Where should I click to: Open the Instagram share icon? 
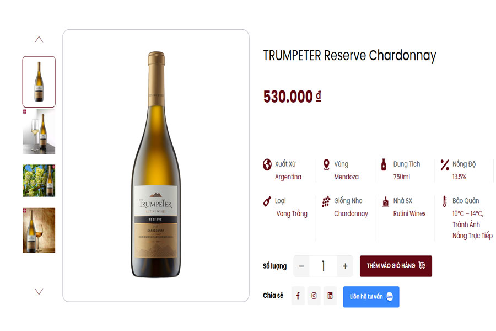[314, 295]
